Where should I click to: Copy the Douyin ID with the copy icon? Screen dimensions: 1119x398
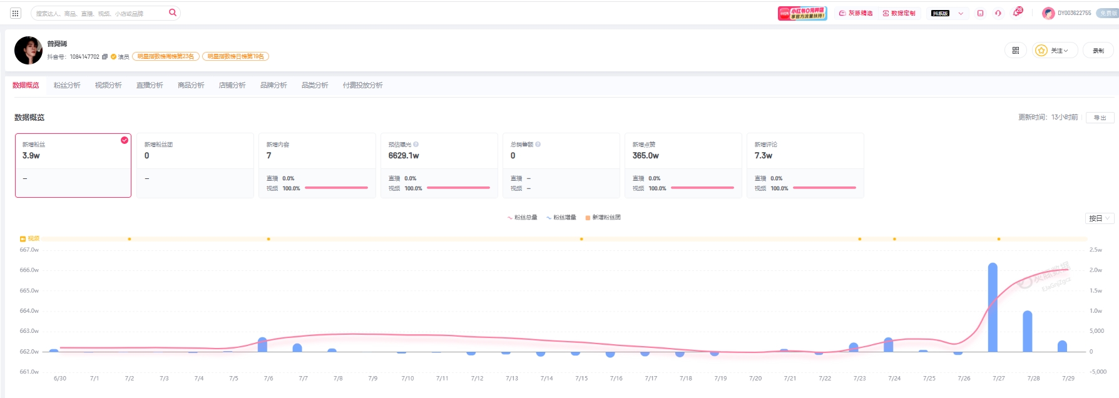pos(105,57)
